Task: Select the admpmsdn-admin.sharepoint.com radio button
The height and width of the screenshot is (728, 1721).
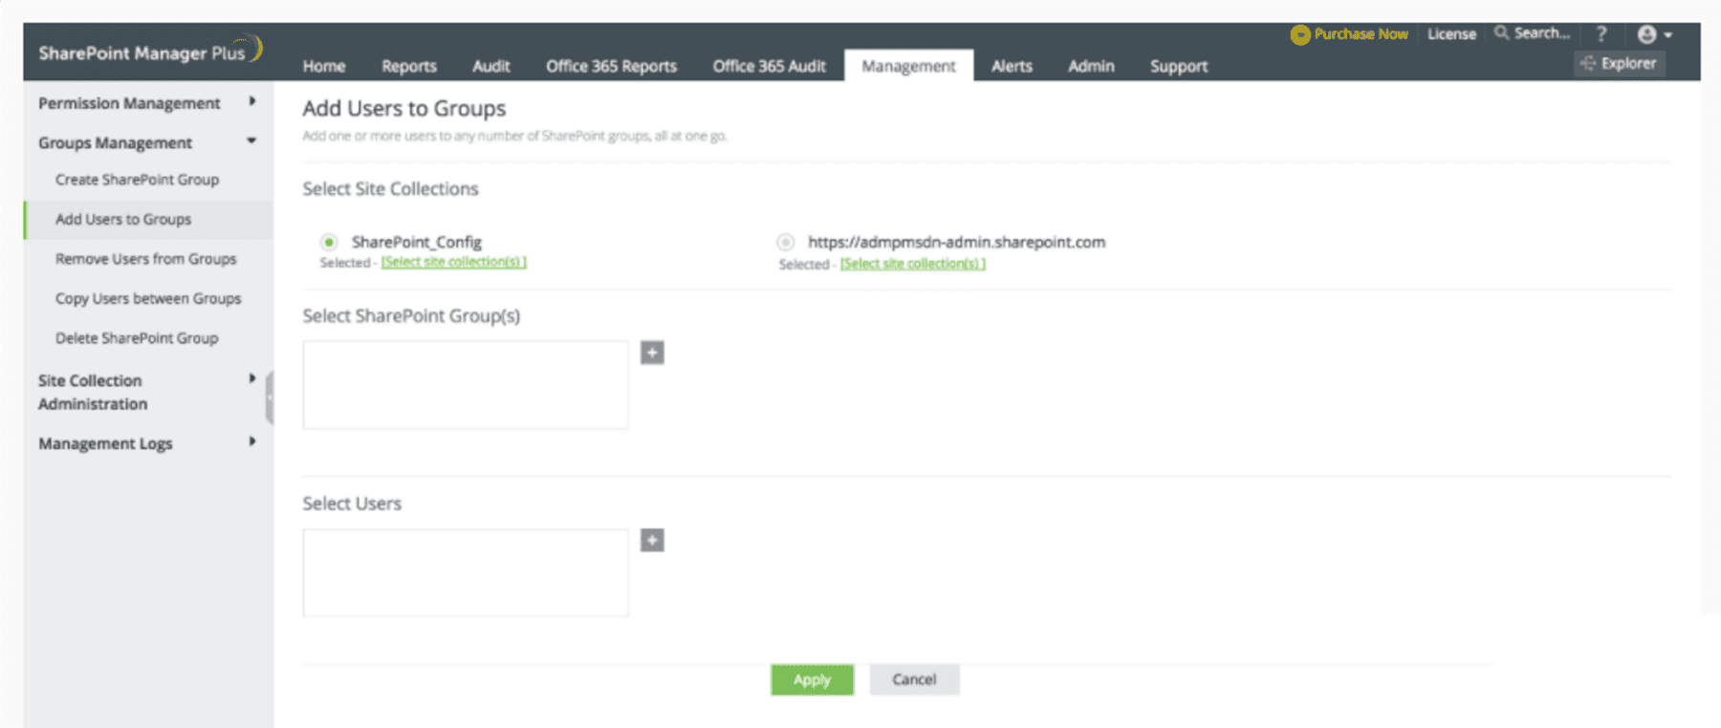Action: pyautogui.click(x=785, y=243)
